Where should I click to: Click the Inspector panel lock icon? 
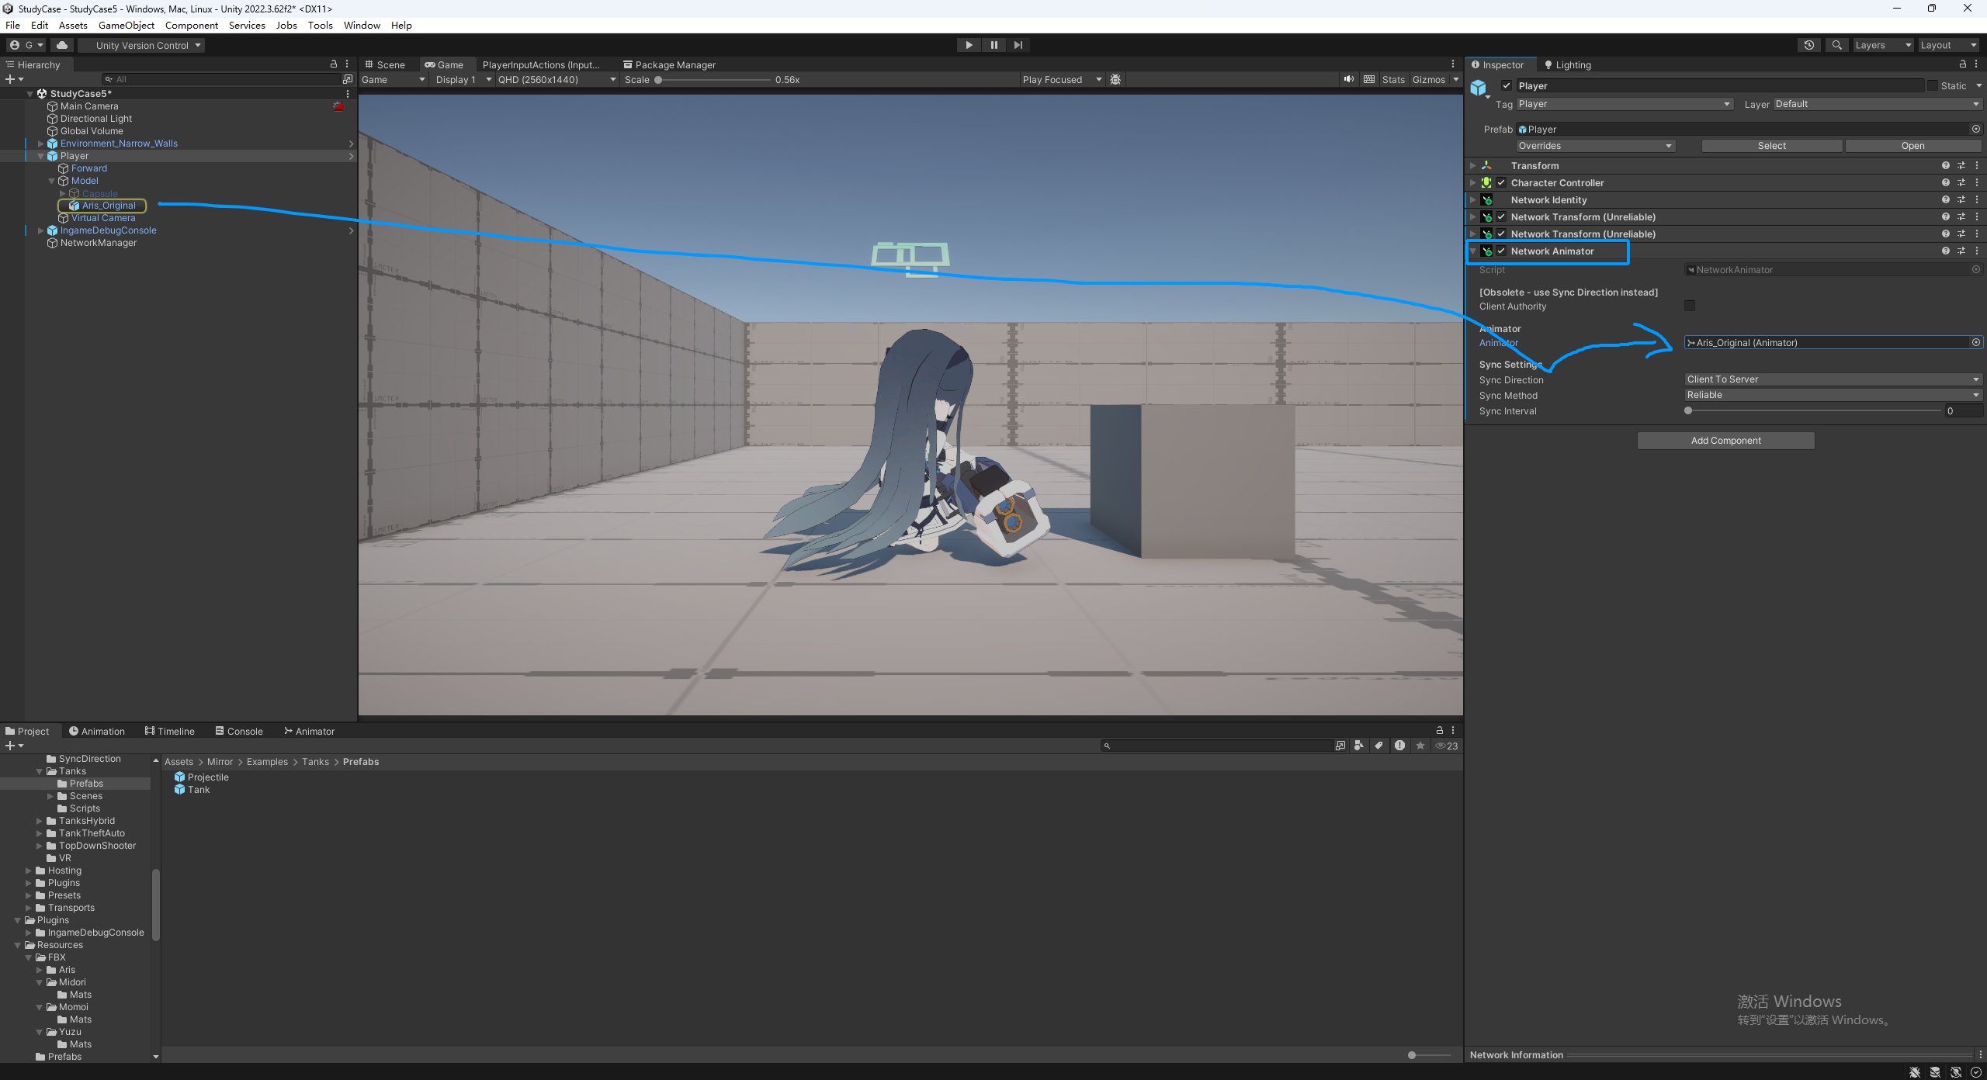[x=1963, y=64]
